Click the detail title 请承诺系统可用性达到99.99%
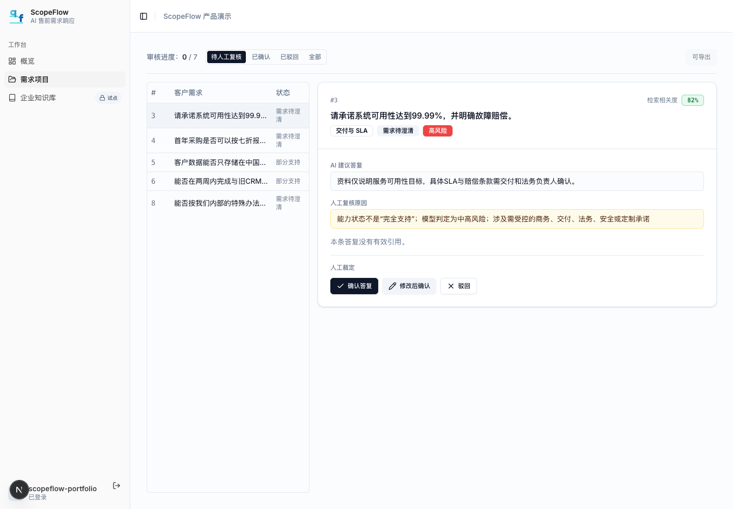Viewport: 733px width, 509px height. pyautogui.click(x=422, y=116)
